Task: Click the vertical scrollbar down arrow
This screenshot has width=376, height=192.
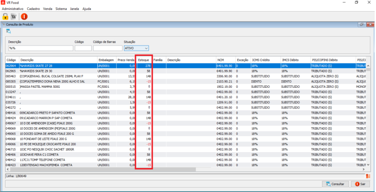Action: (x=368, y=165)
